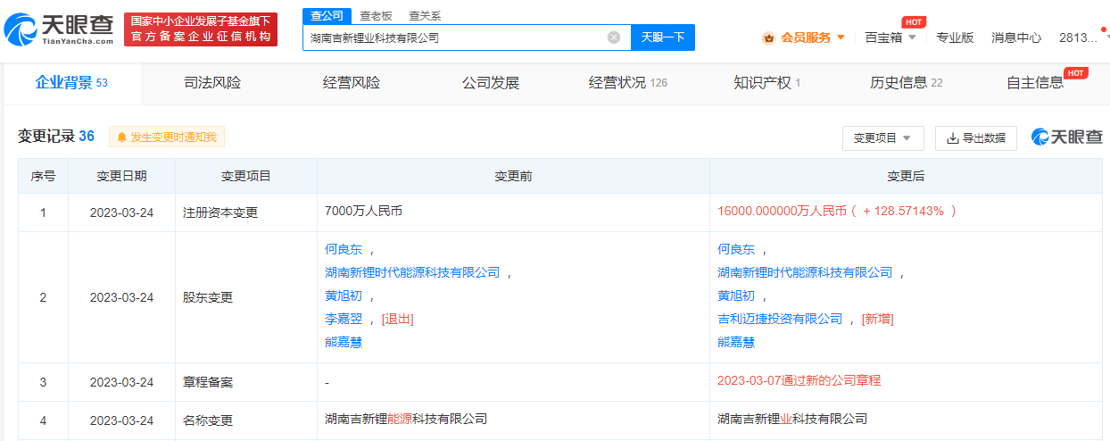Click 黄旭初 in the 变更前 column
The width and height of the screenshot is (1110, 441).
pyautogui.click(x=343, y=296)
